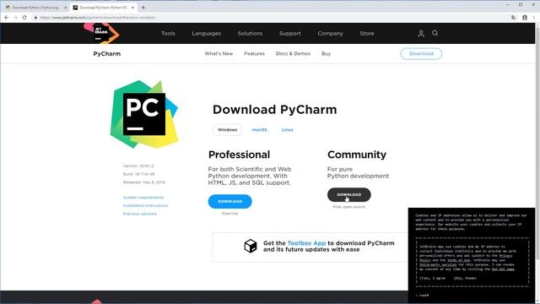Viewport: 540px width, 304px height.
Task: Click '[Y]es, I agree' in cookie terminal
Action: point(432,278)
